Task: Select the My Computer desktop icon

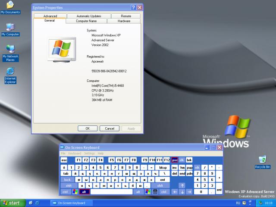Action: [10, 30]
